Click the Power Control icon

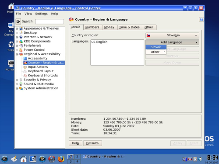(x=21, y=50)
